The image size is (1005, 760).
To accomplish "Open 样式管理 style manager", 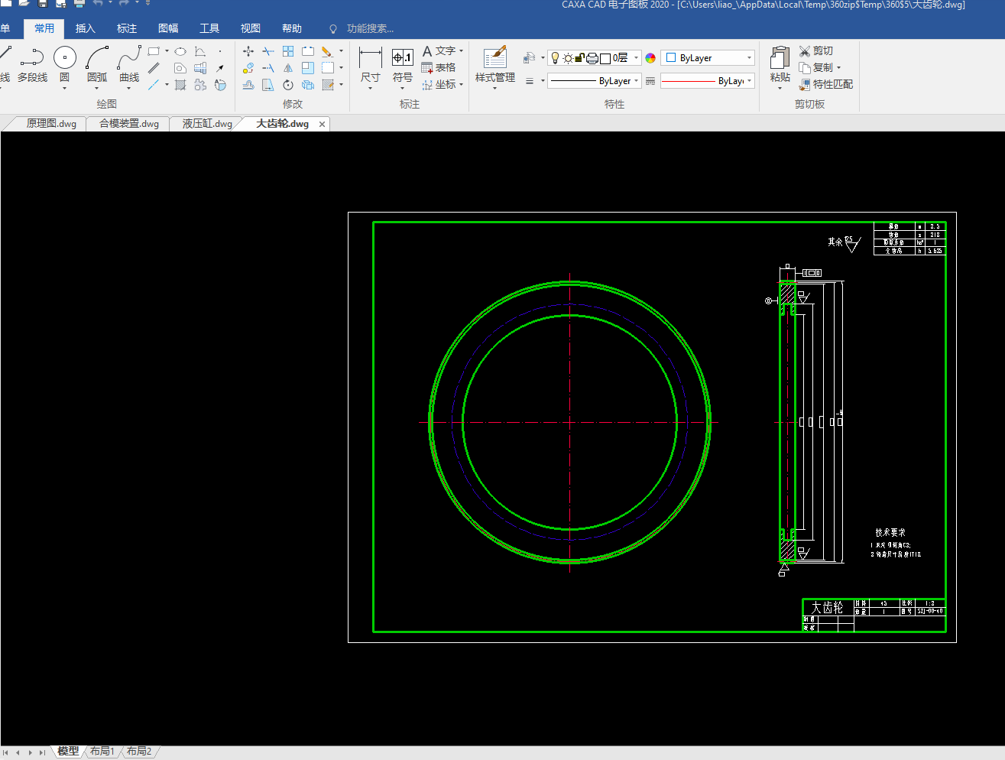I will tap(494, 58).
